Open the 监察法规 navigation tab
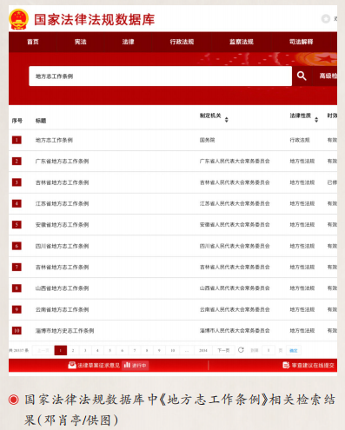Viewport: 345px width, 430px height. (242, 42)
